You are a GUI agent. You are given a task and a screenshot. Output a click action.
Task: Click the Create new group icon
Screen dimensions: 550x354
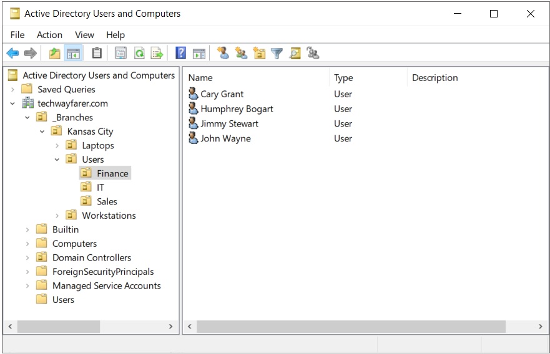tap(241, 54)
